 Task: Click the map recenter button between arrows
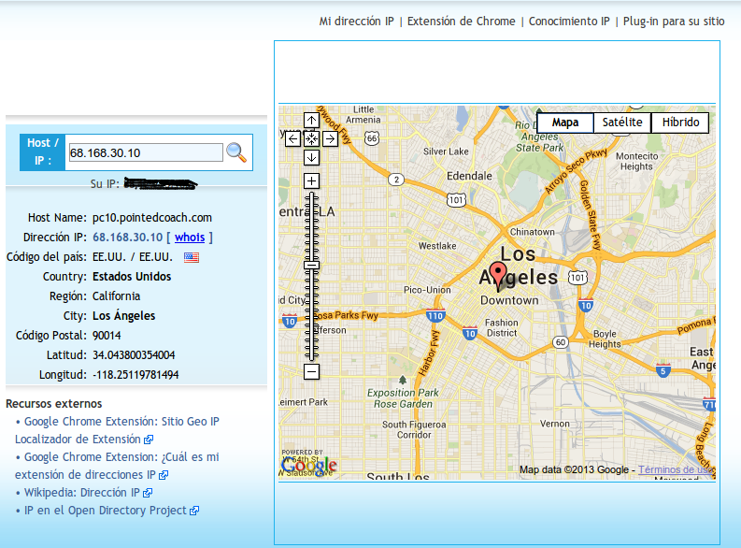pyautogui.click(x=311, y=139)
